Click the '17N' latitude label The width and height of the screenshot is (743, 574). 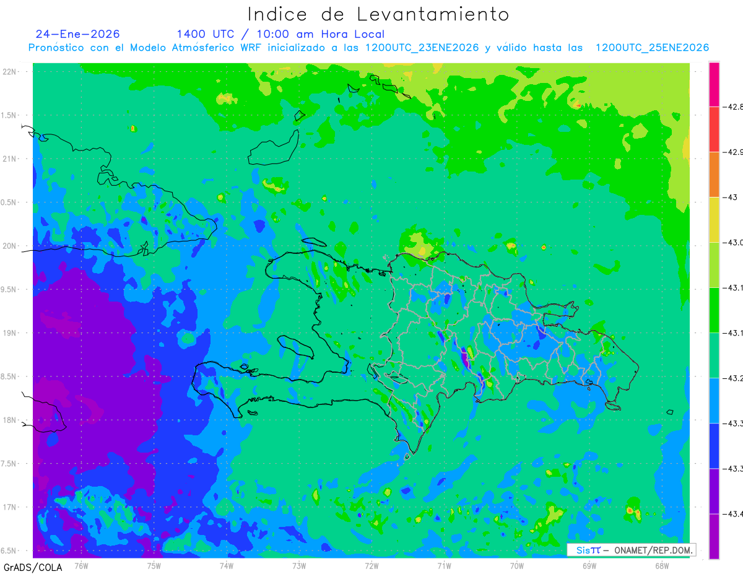pos(10,507)
